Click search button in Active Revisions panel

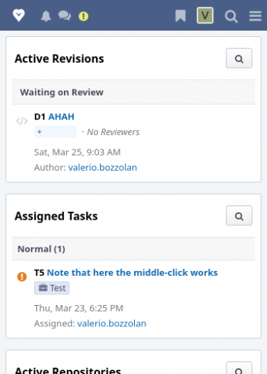click(239, 58)
